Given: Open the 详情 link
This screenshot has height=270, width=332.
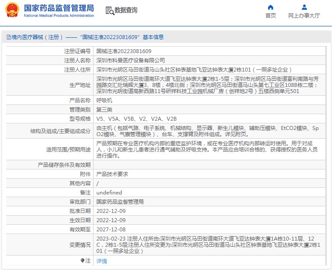Looking at the screenshot, I should pos(101,261).
